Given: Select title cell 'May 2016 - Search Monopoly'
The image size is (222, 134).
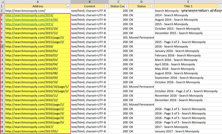Looking at the screenshot, I should 188,69.
